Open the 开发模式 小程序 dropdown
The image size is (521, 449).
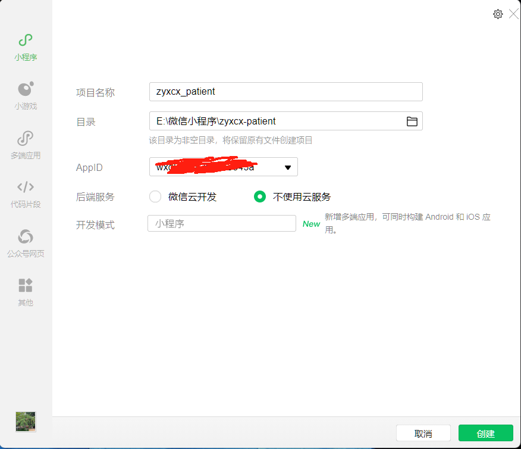222,223
